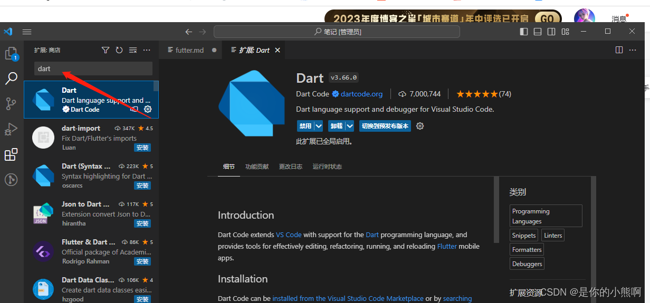Screen dimensions: 650x303
Task: Open the Git graph icon at sidebar bottom
Action: click(11, 180)
